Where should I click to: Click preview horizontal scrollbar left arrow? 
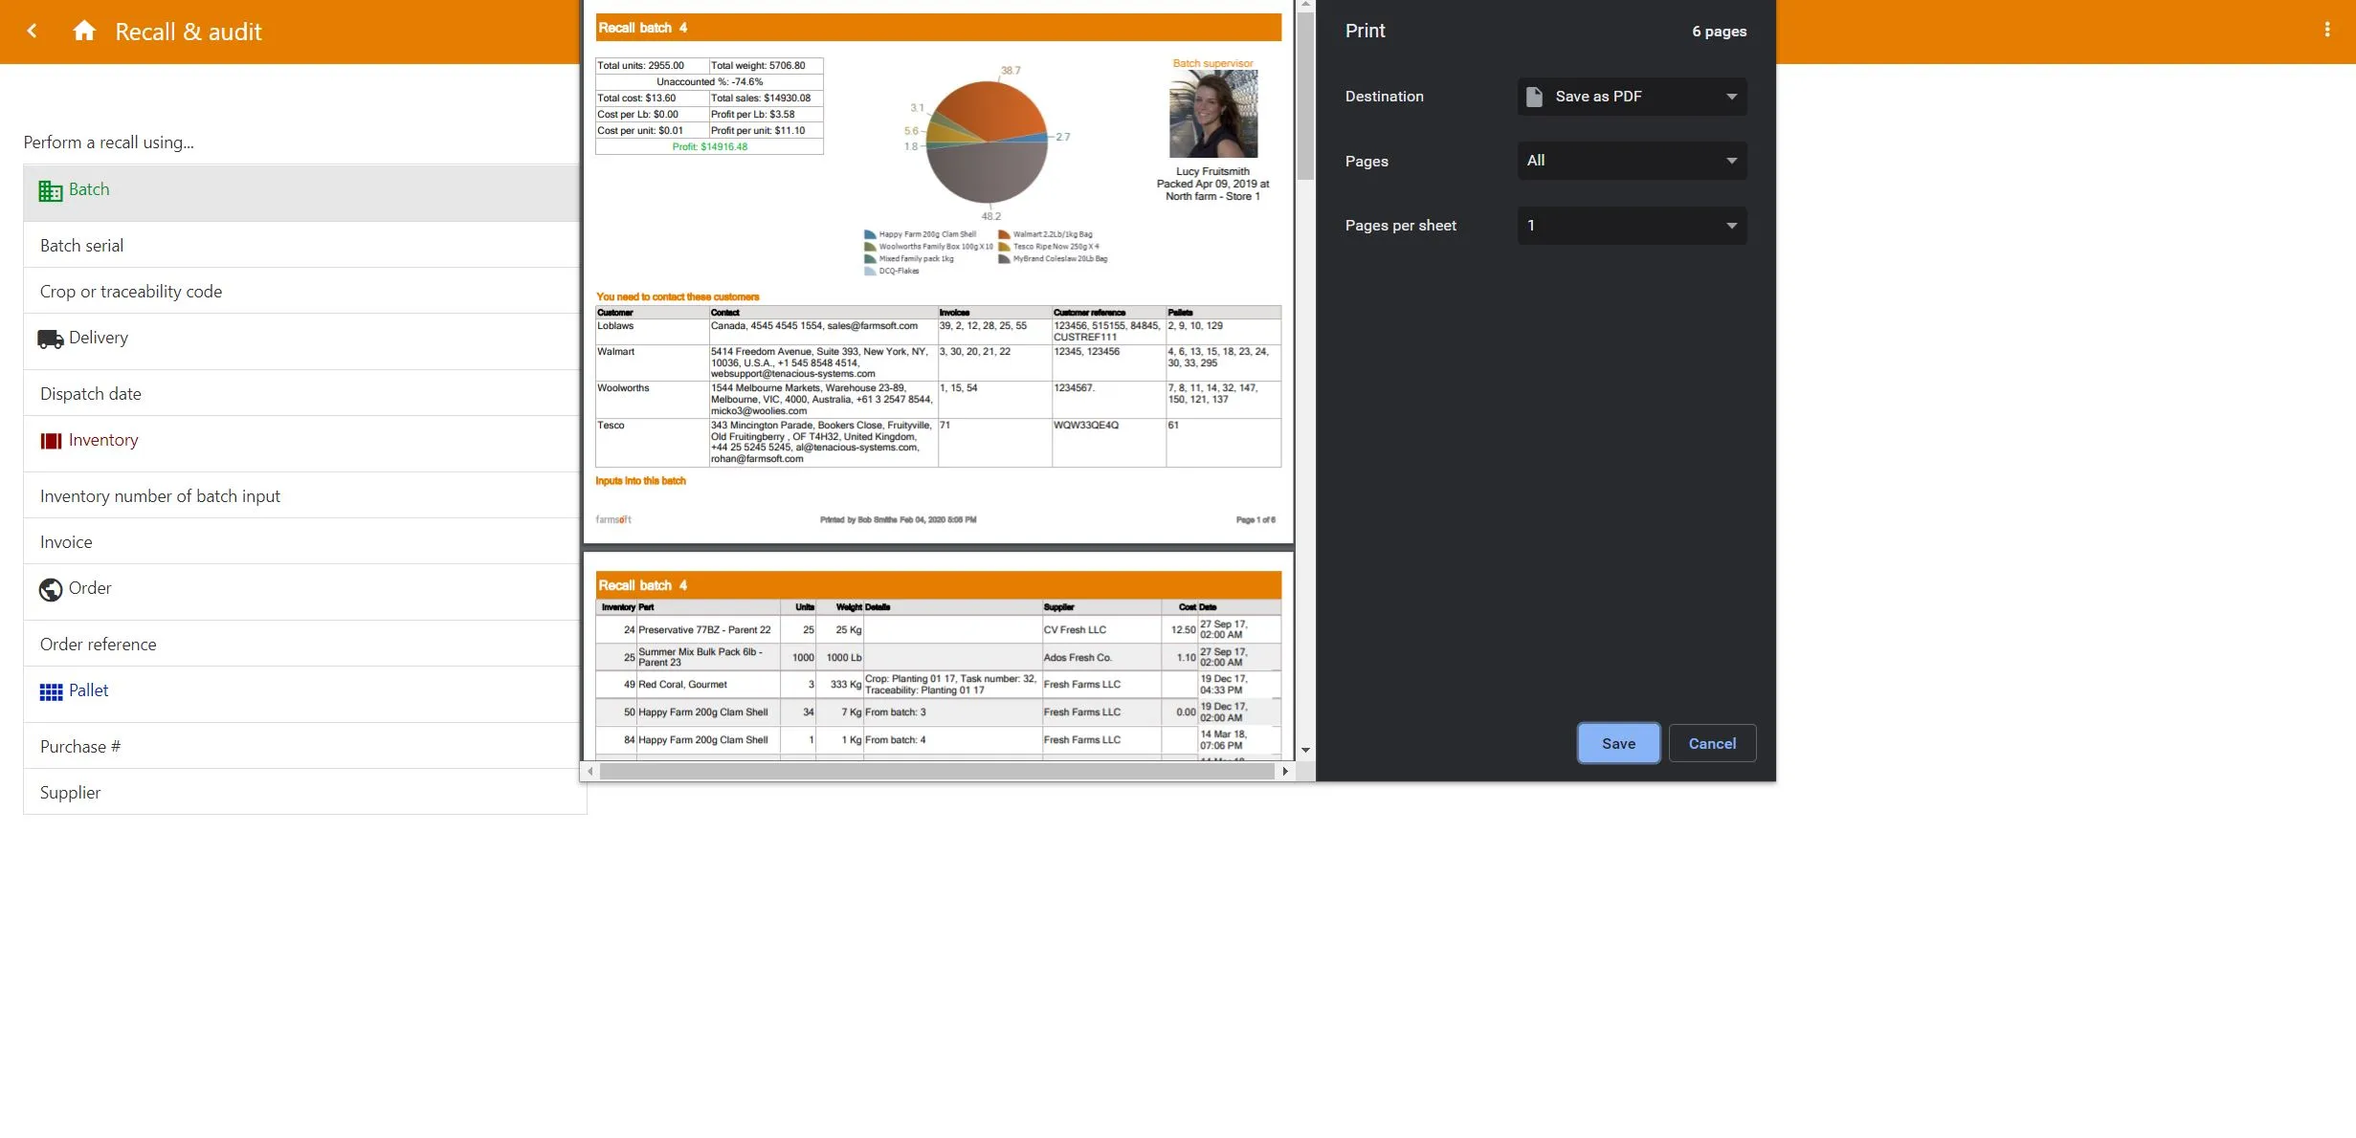tap(590, 771)
